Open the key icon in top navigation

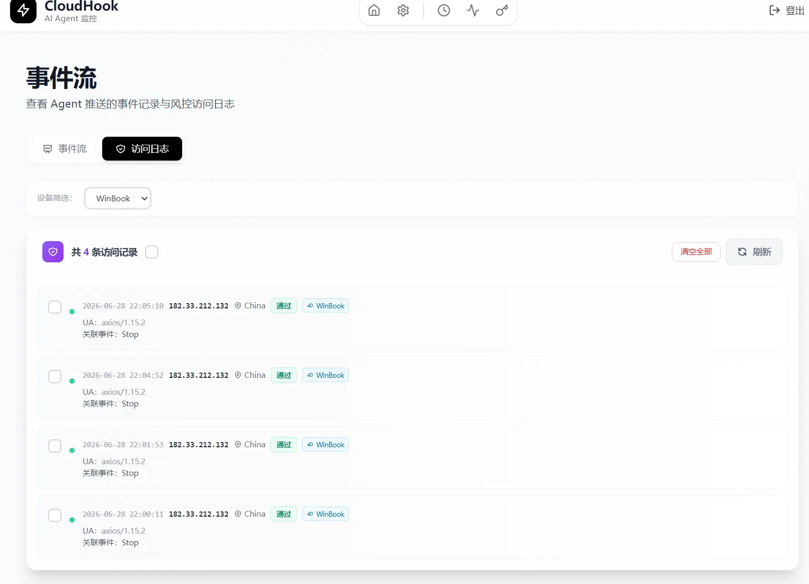click(x=502, y=10)
